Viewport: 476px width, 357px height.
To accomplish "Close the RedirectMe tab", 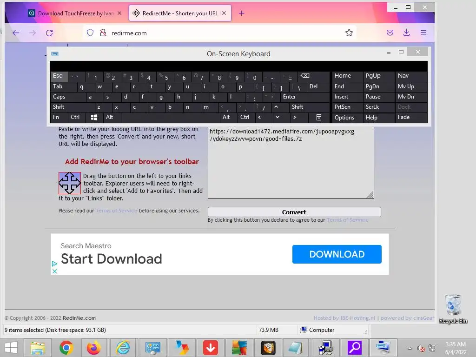I will [224, 13].
